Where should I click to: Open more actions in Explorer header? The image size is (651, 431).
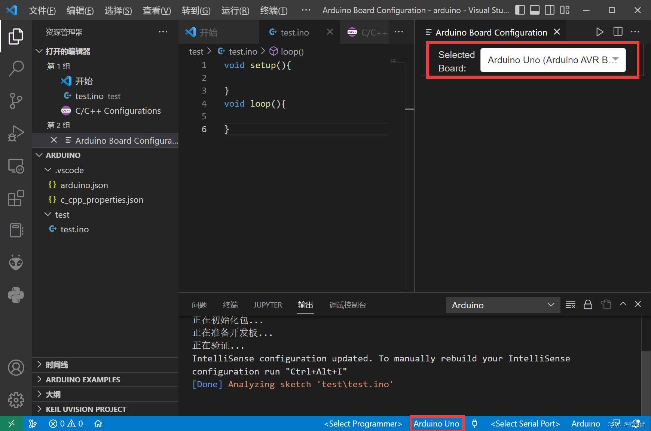click(x=163, y=32)
